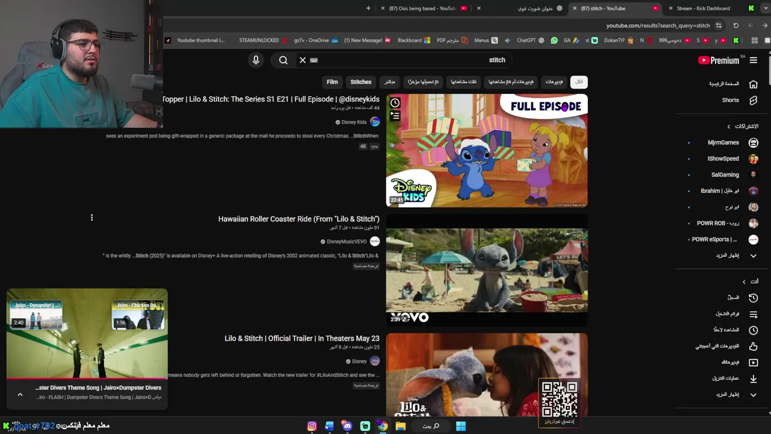Open a new browser tab with plus
The image size is (771, 434).
coord(369,8)
